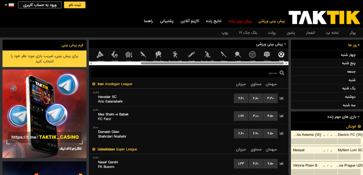Image resolution: width=363 pixels, height=175 pixels.
Task: Select the baseball bat sport icon
Action: [x=223, y=55]
